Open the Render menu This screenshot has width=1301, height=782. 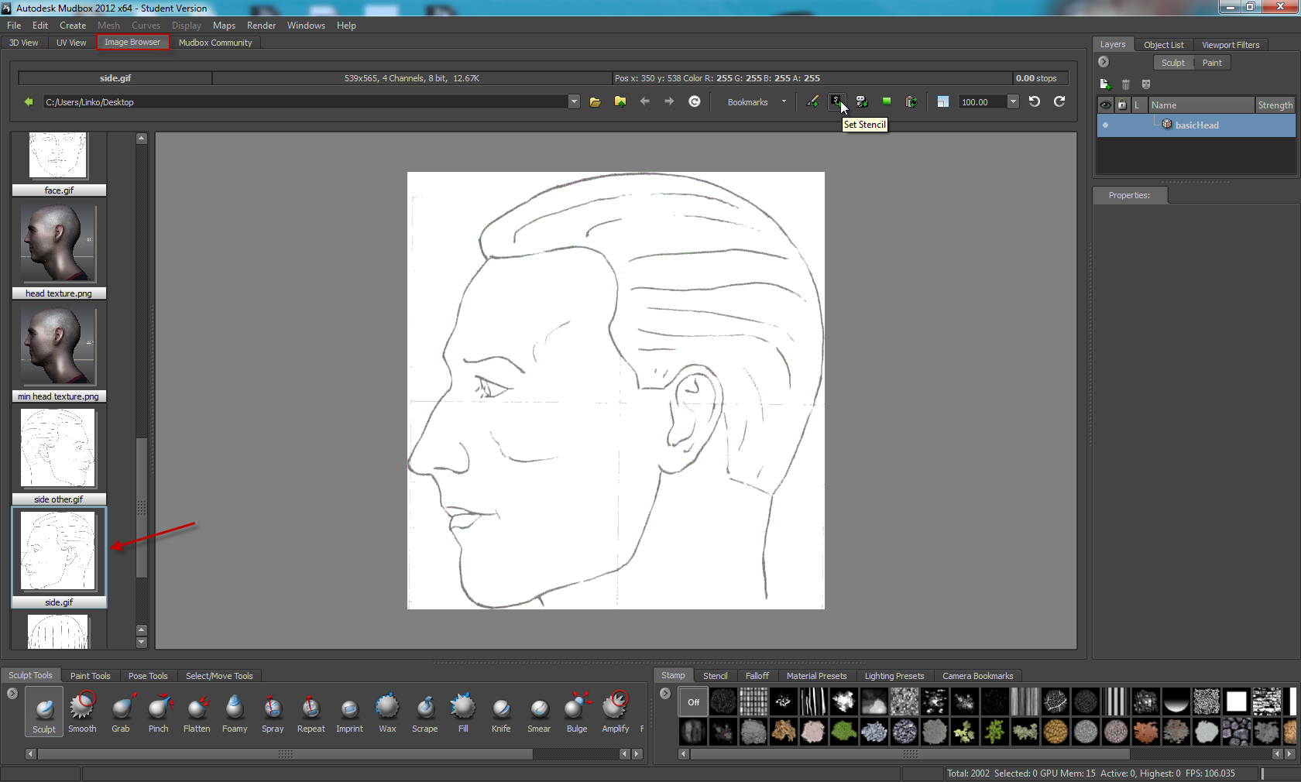click(x=261, y=26)
